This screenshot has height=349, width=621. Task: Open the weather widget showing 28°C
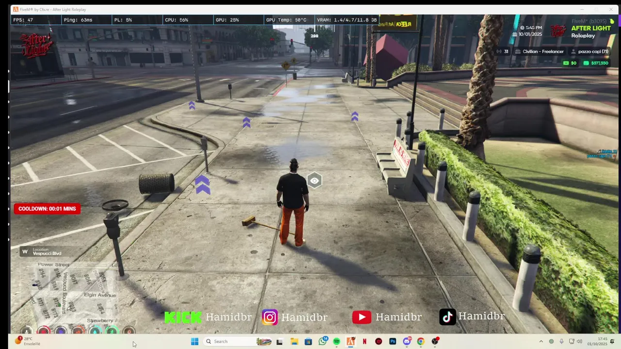(28, 341)
